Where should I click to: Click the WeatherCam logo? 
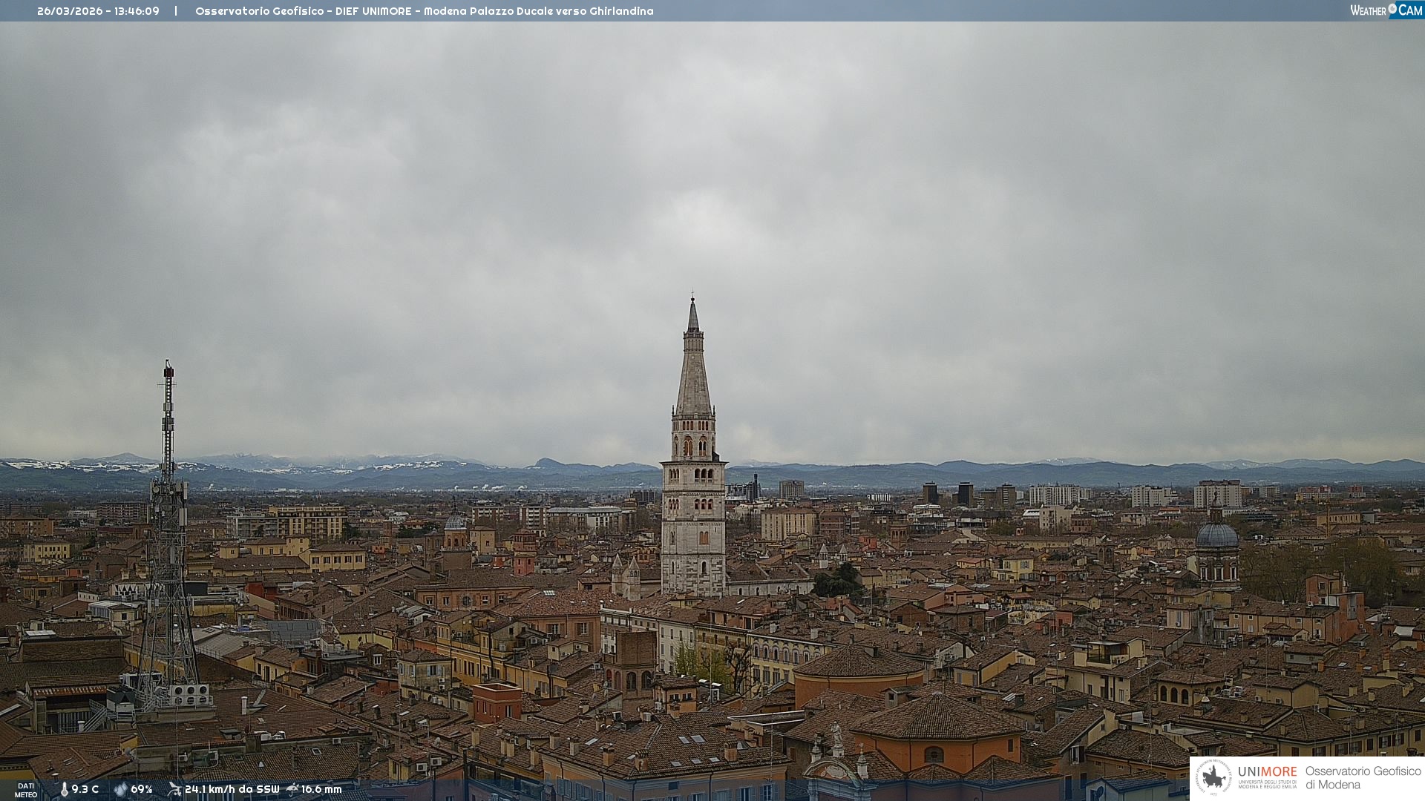(x=1385, y=10)
